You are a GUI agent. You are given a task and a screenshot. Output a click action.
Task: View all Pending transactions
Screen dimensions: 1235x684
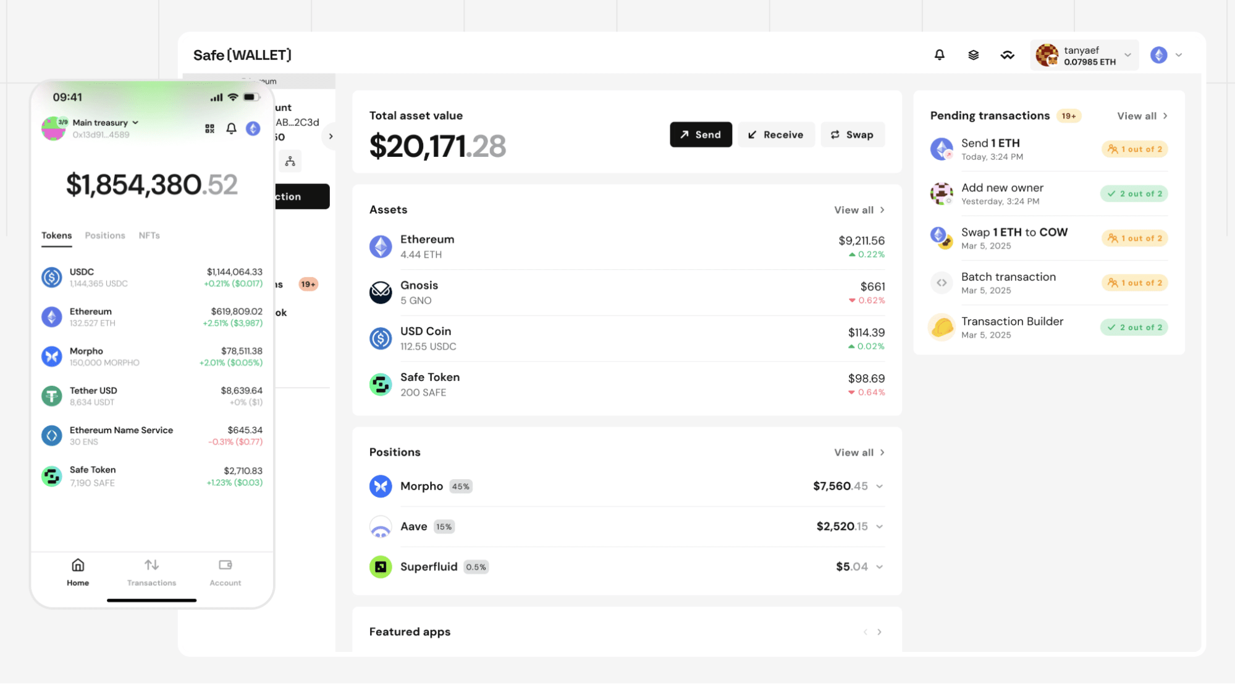(1142, 116)
